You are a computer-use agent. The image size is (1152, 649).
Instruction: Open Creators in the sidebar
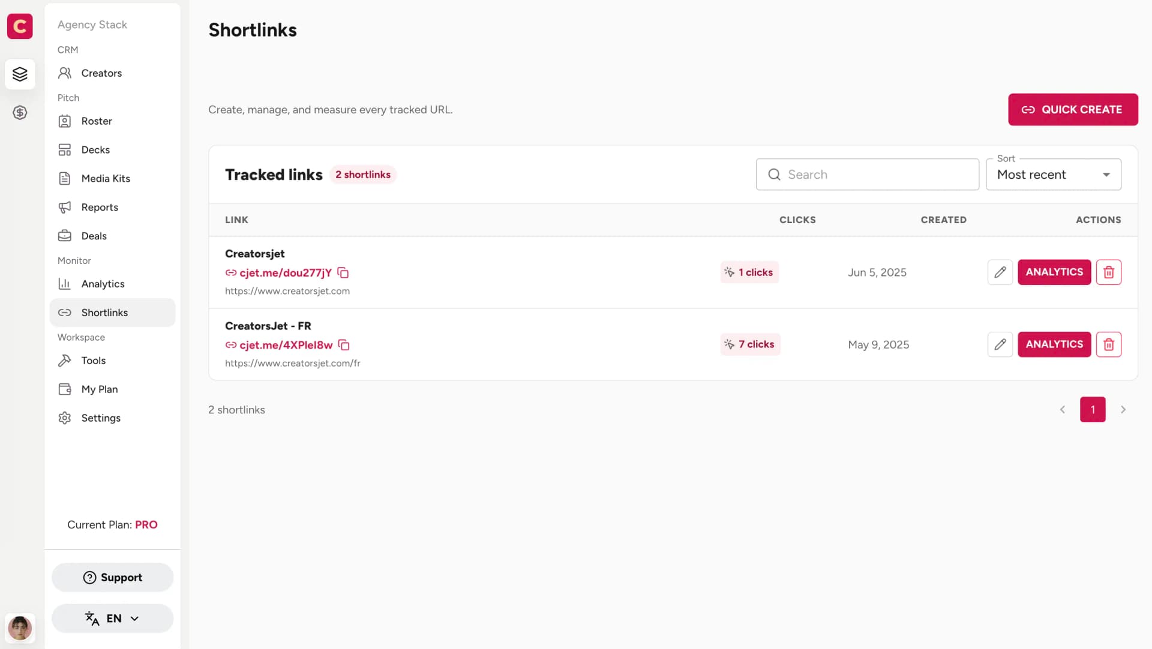(112, 73)
